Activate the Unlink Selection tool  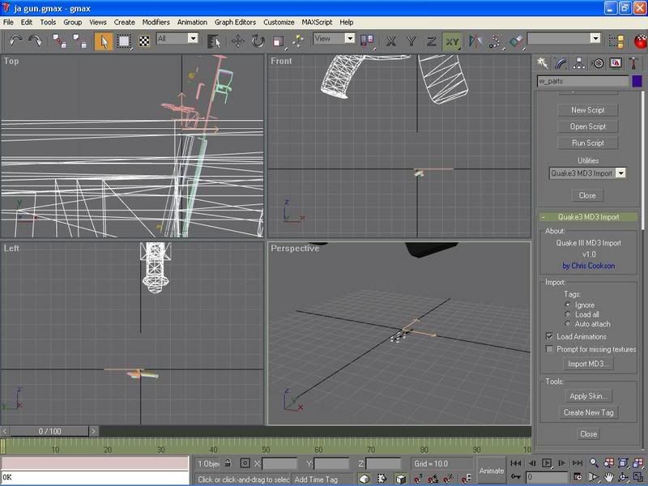click(x=79, y=41)
